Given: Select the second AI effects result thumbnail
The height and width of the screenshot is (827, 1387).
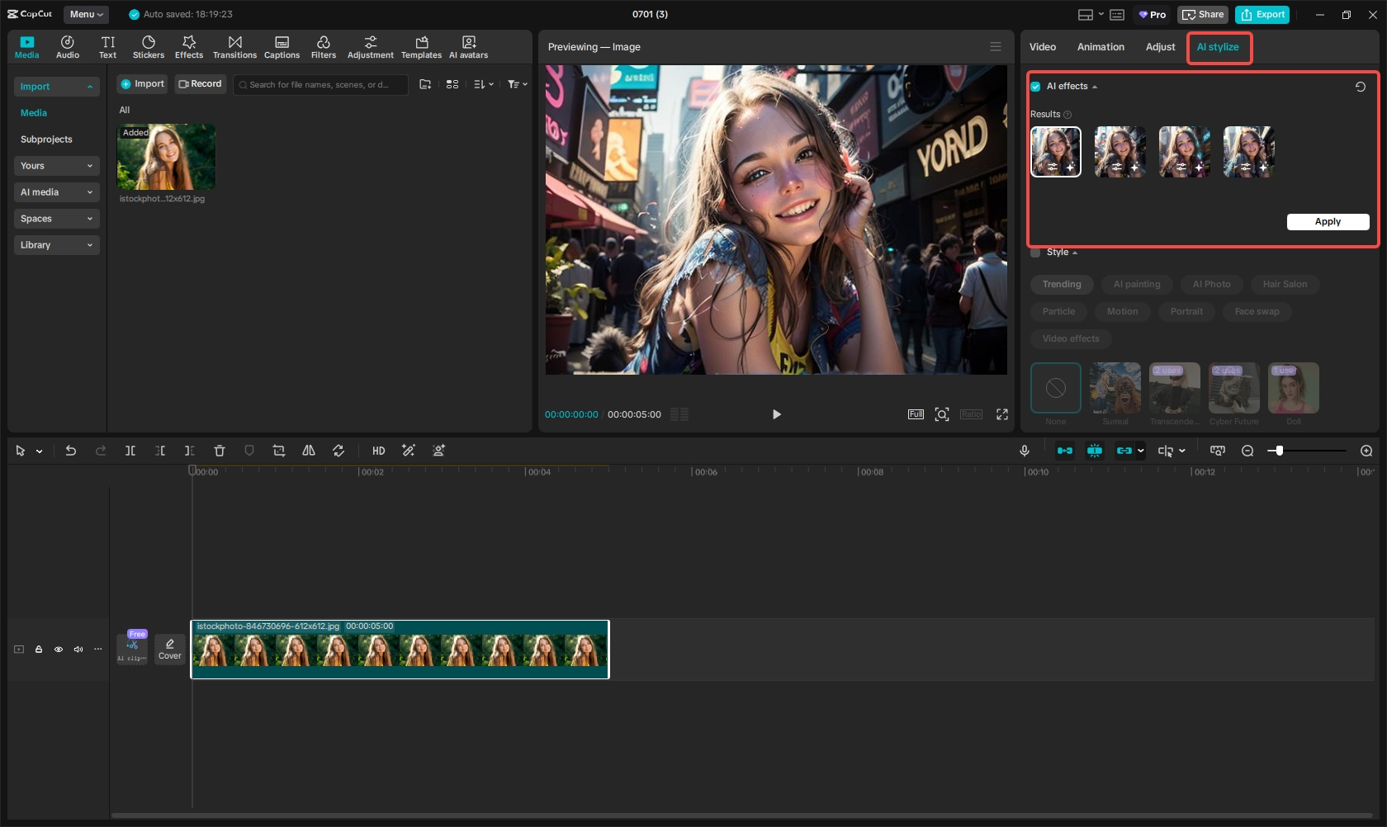Looking at the screenshot, I should [x=1120, y=152].
